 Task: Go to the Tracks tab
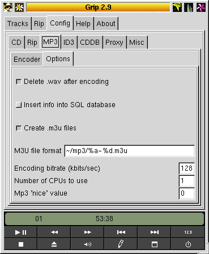18,24
